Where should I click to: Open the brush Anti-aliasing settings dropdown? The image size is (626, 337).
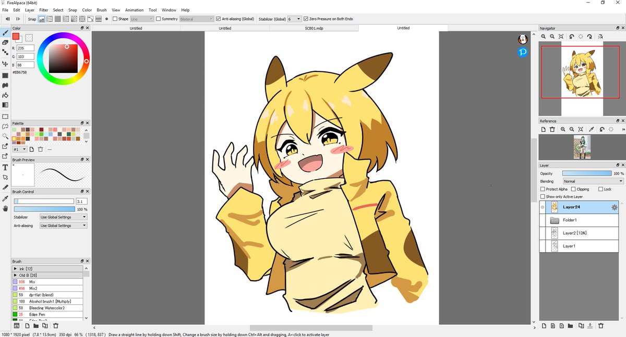64,226
